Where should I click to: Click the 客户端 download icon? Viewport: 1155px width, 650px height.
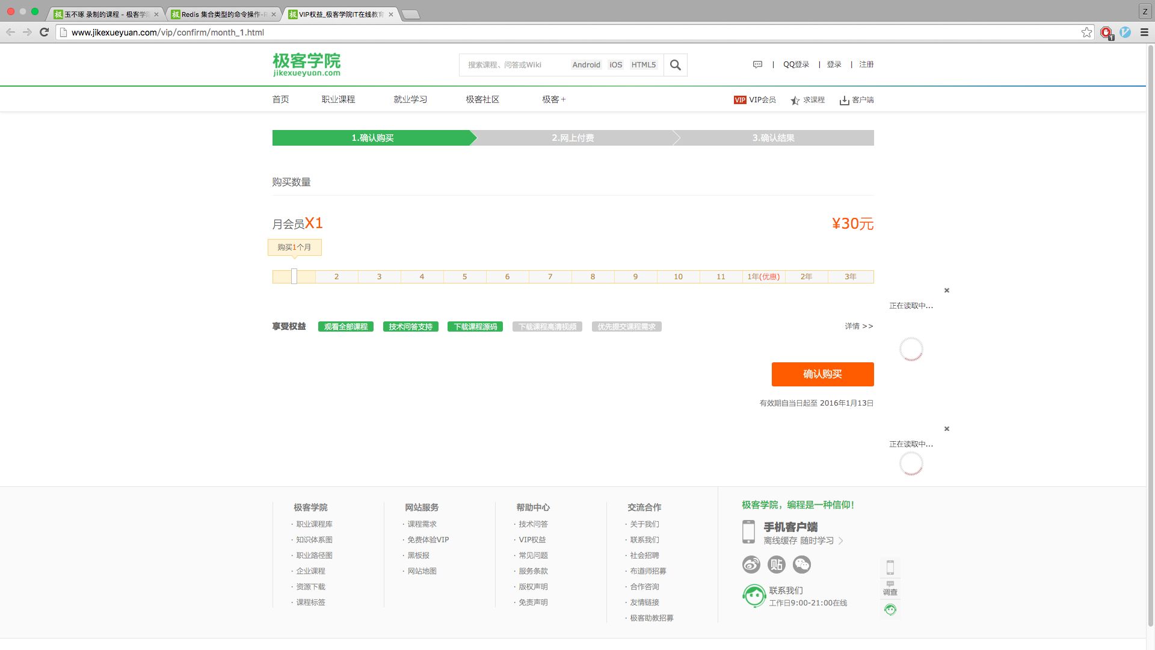pos(844,101)
